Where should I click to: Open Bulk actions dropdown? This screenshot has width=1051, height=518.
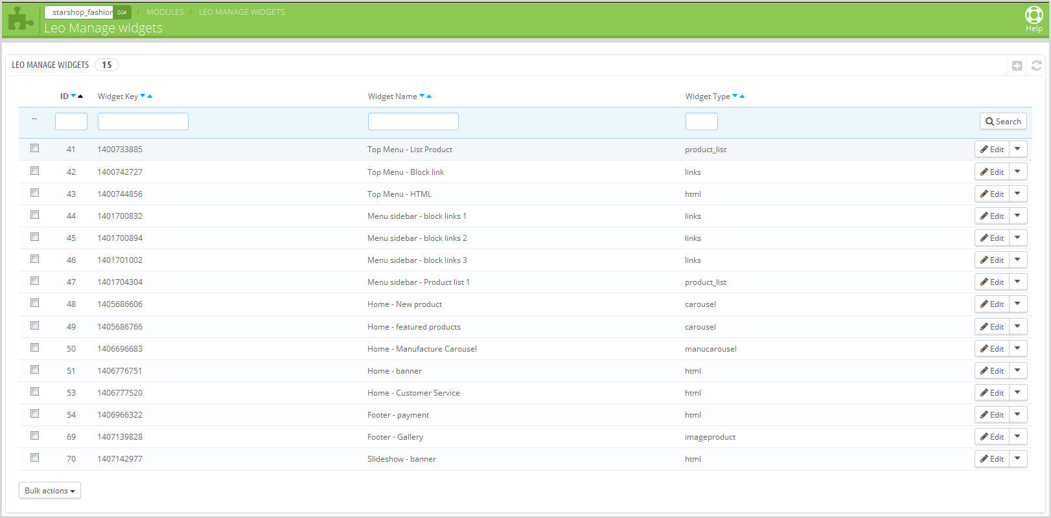click(50, 491)
